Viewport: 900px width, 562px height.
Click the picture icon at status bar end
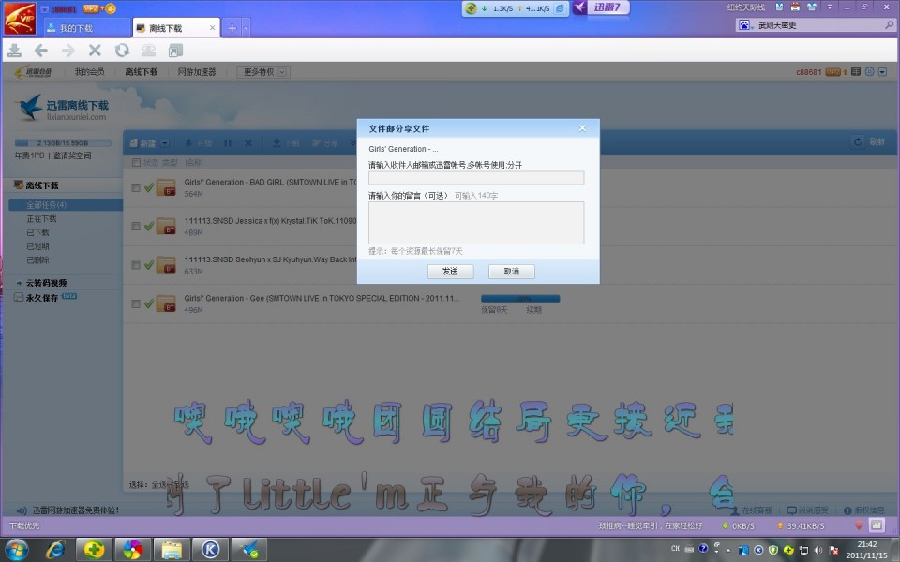click(877, 525)
